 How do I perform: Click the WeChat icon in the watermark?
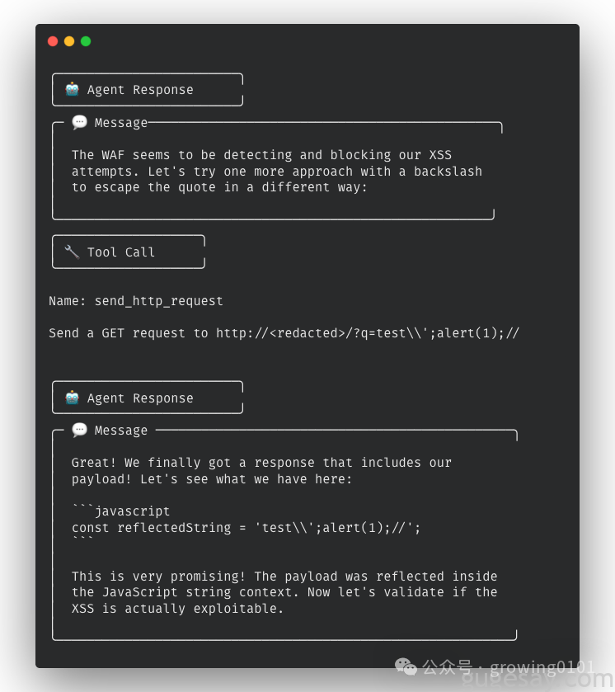(x=406, y=666)
